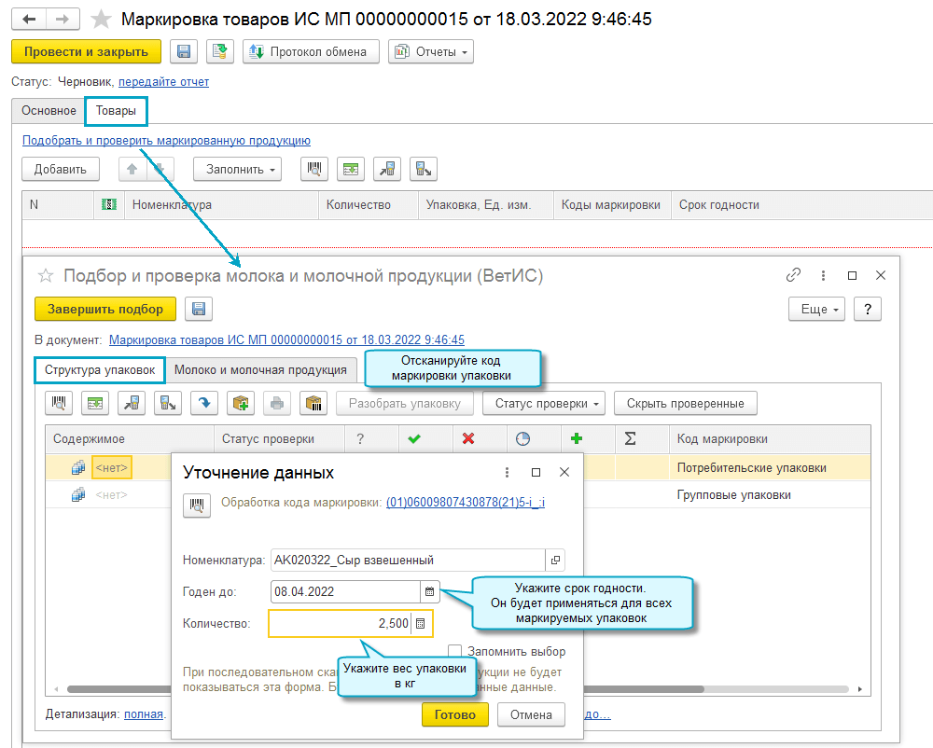This screenshot has height=748, width=933.
Task: Click the help question mark button
Action: point(868,309)
